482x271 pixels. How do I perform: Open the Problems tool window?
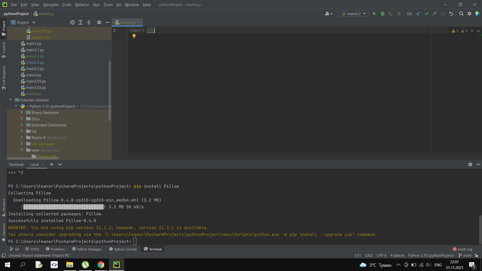55,249
